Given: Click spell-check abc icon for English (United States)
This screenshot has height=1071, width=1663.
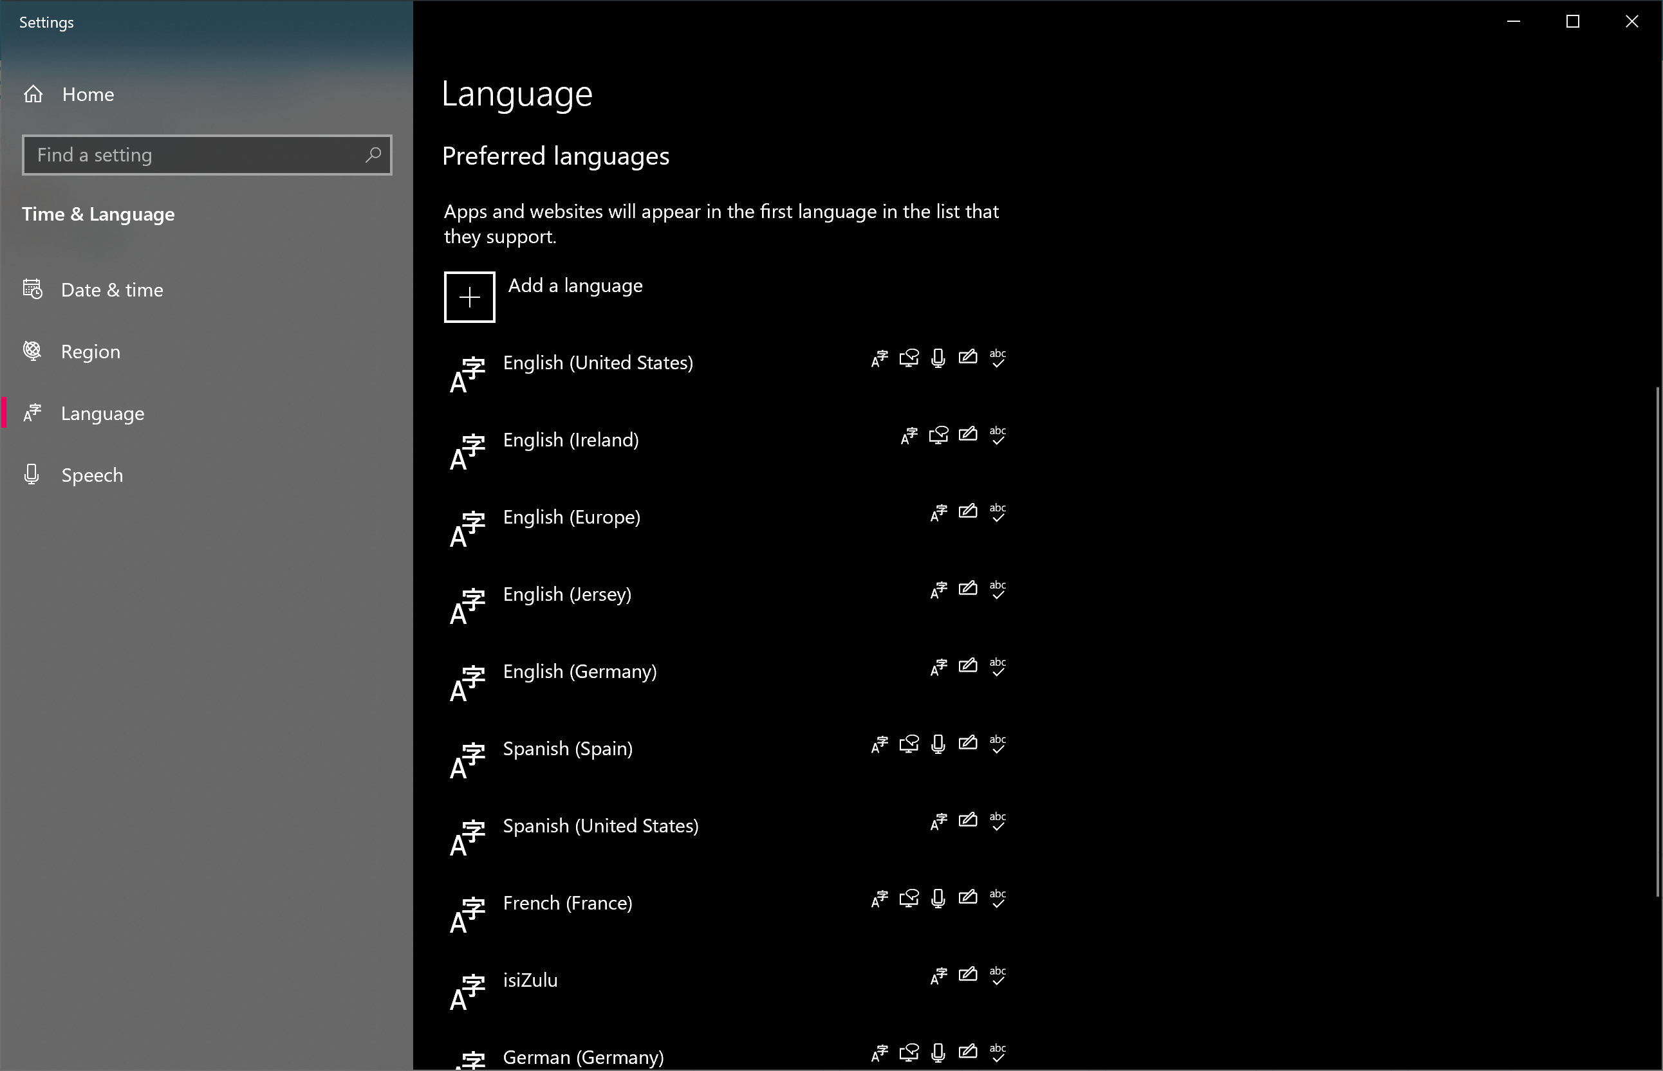Looking at the screenshot, I should pos(998,358).
